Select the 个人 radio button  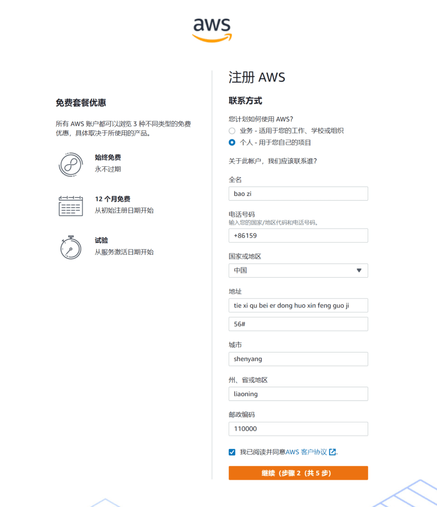point(232,142)
